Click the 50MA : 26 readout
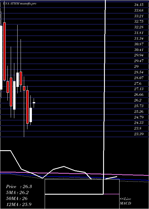Screen dimensions: 149x209 [x=17, y=199]
